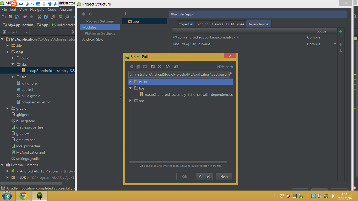This screenshot has height=201, width=358.
Task: Click the Open folder icon in main toolbar
Action: click(x=4, y=17)
